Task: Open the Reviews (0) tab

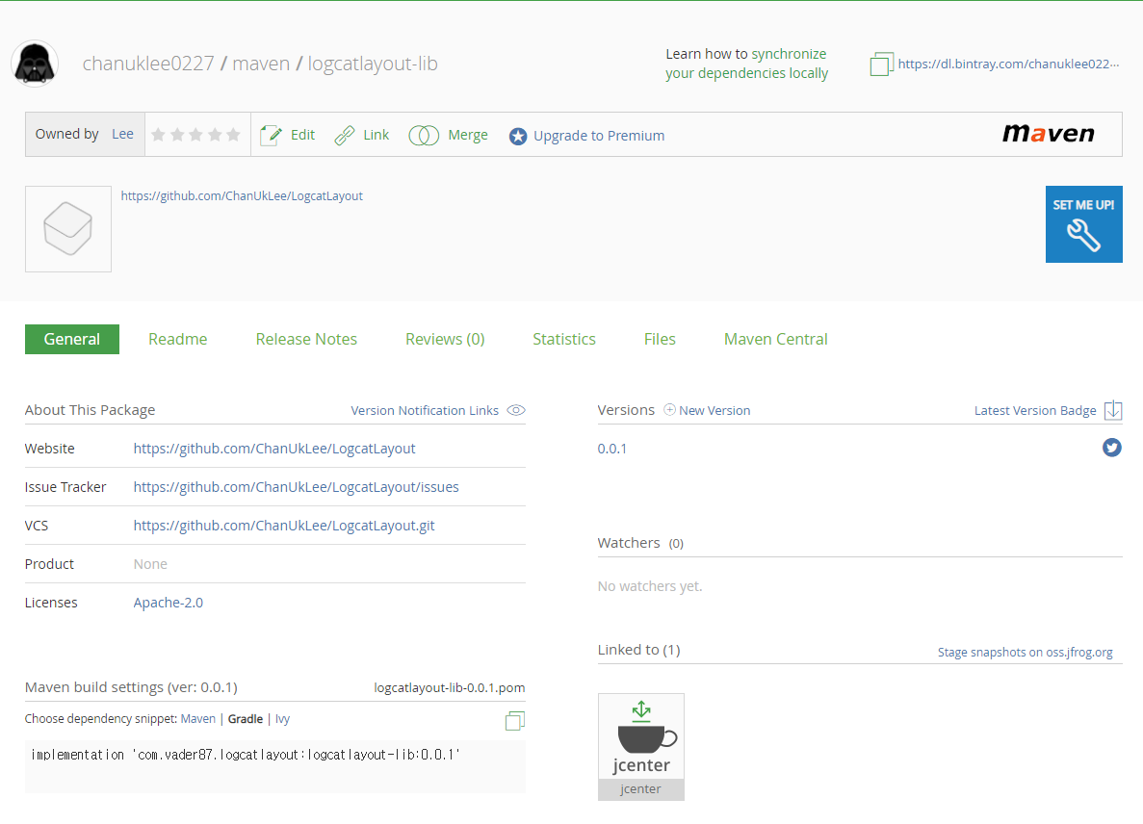Action: (x=445, y=339)
